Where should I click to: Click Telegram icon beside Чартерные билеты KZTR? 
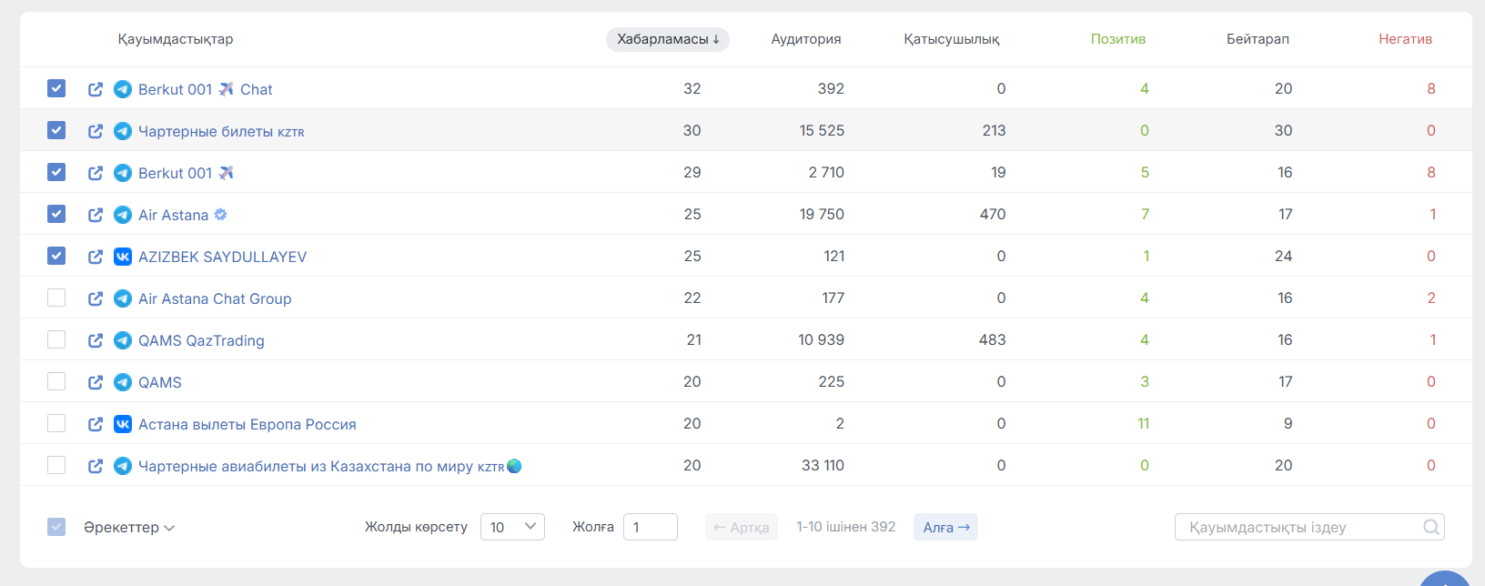coord(123,131)
